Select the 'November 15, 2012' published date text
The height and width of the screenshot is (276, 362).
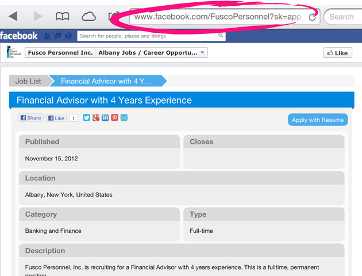52,159
